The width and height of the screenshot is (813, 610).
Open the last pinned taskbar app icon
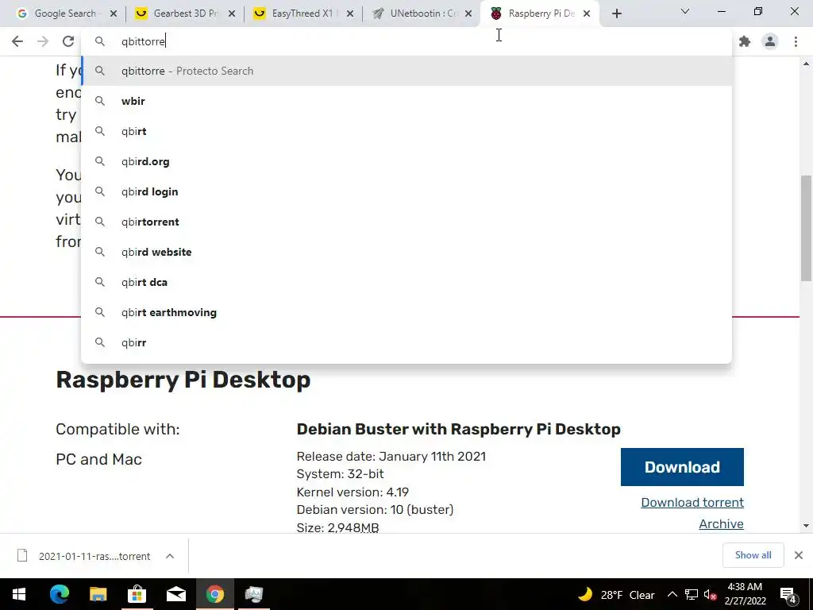tap(253, 594)
